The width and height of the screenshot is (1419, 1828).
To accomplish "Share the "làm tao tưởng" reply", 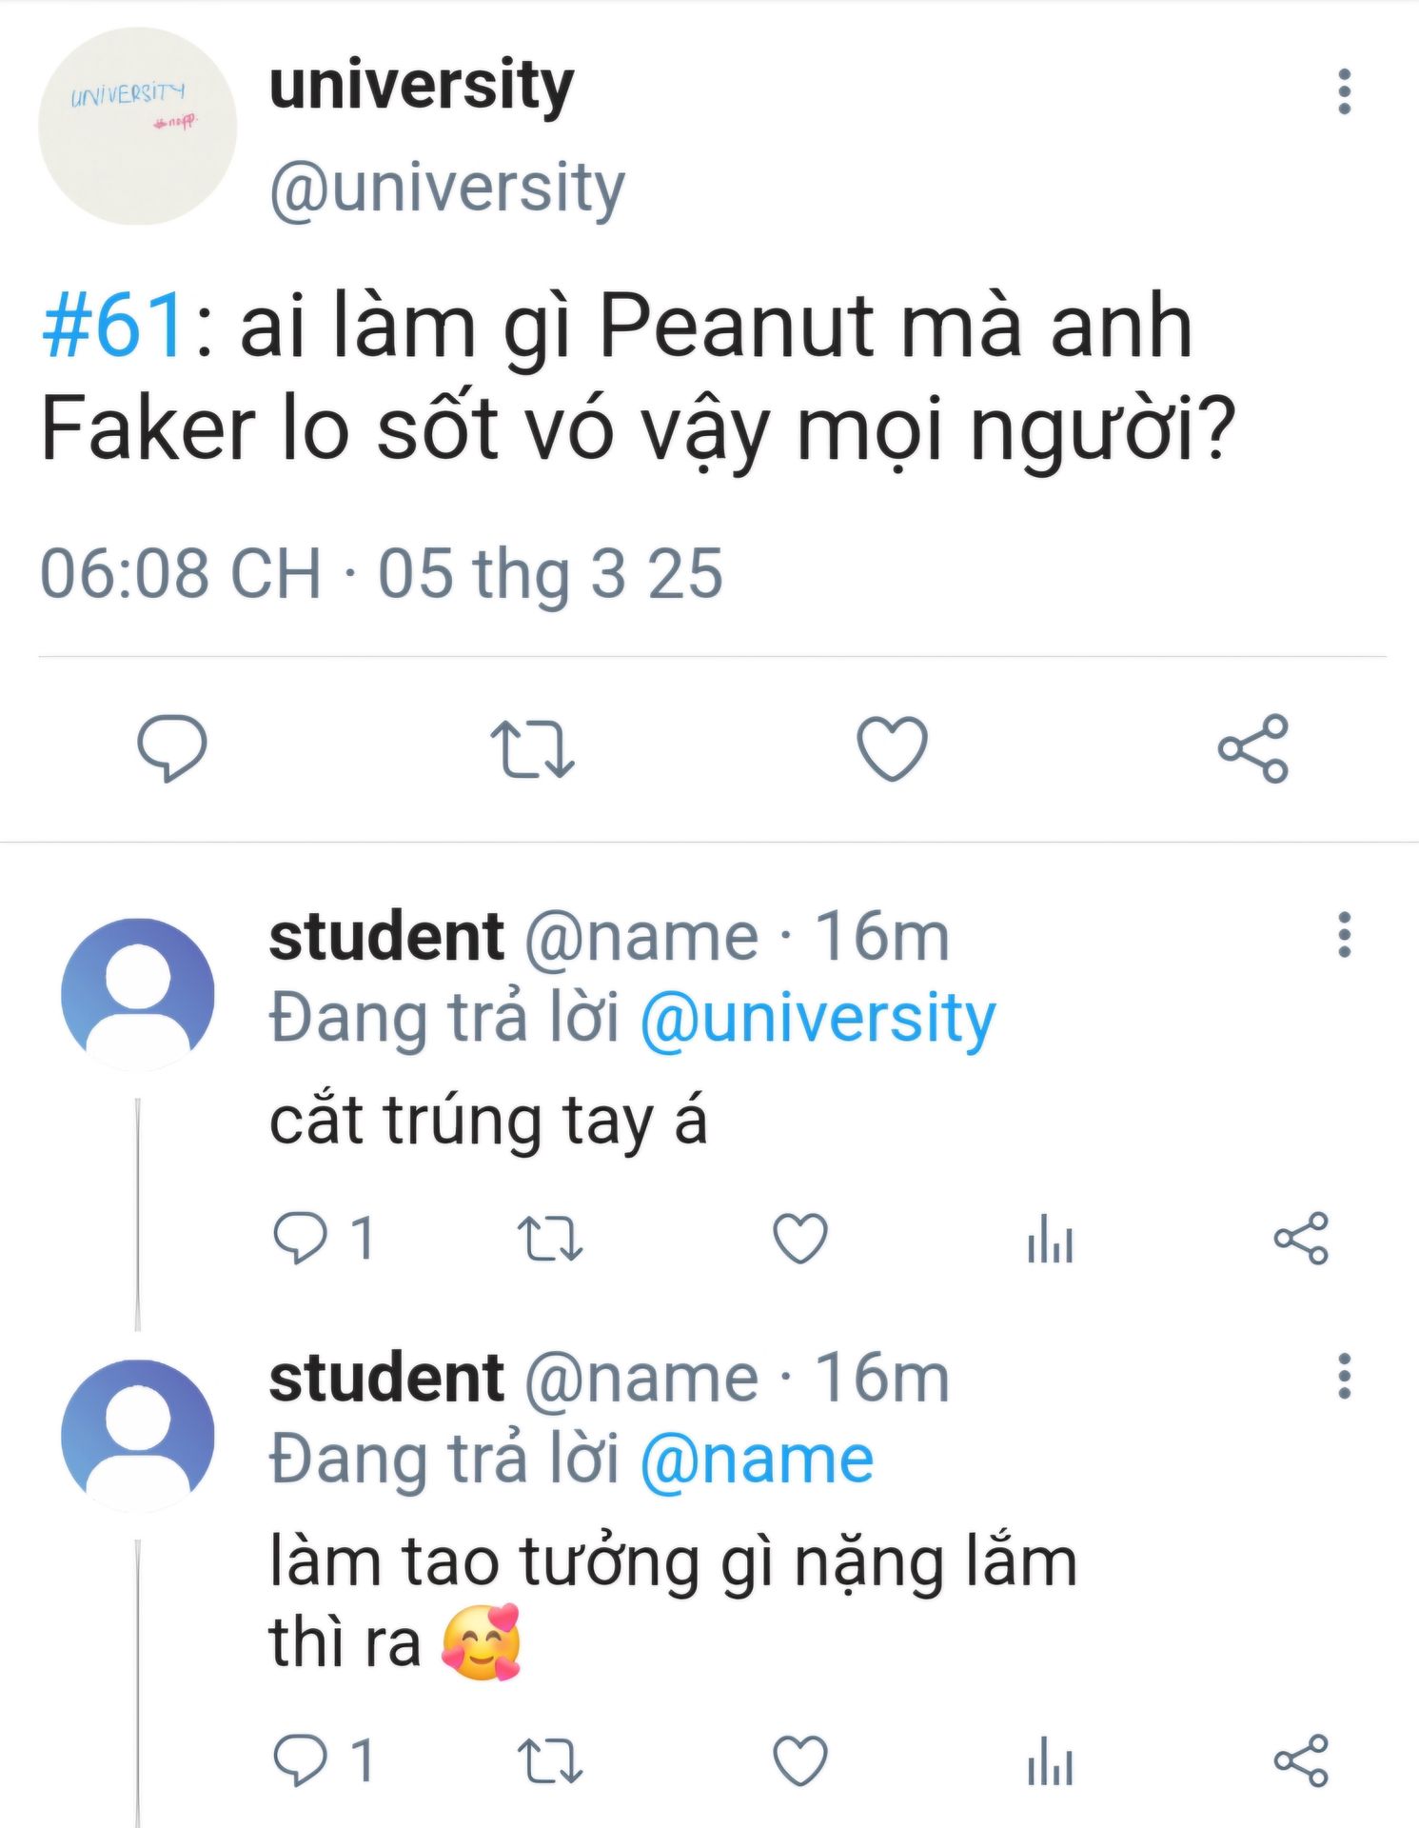I will click(1300, 1759).
